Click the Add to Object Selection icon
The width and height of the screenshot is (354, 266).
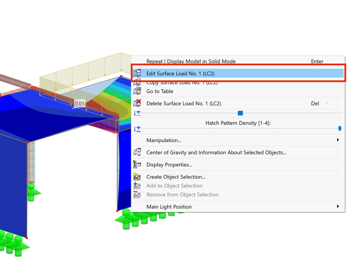tap(137, 186)
